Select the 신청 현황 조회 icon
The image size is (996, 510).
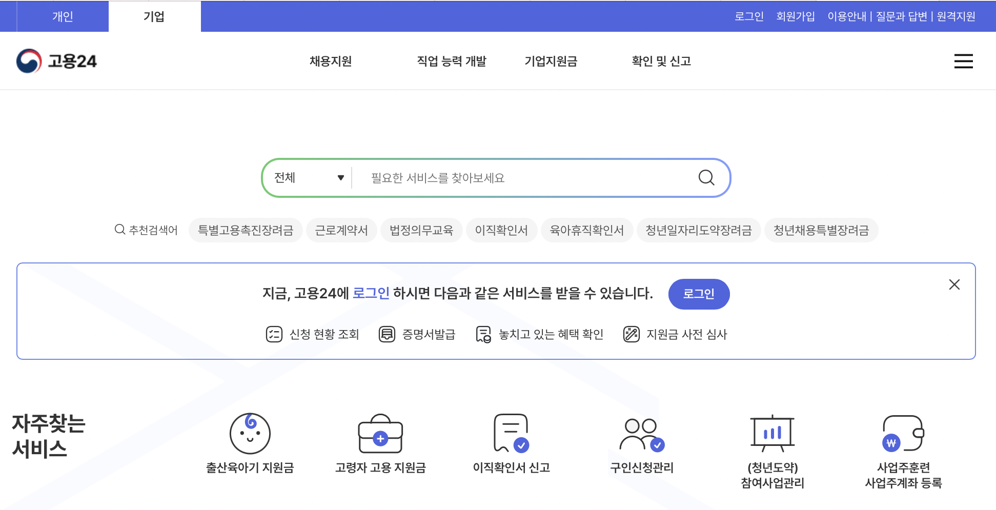tap(273, 333)
